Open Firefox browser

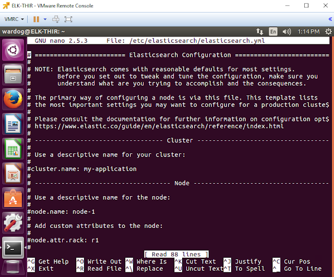pyautogui.click(x=13, y=100)
